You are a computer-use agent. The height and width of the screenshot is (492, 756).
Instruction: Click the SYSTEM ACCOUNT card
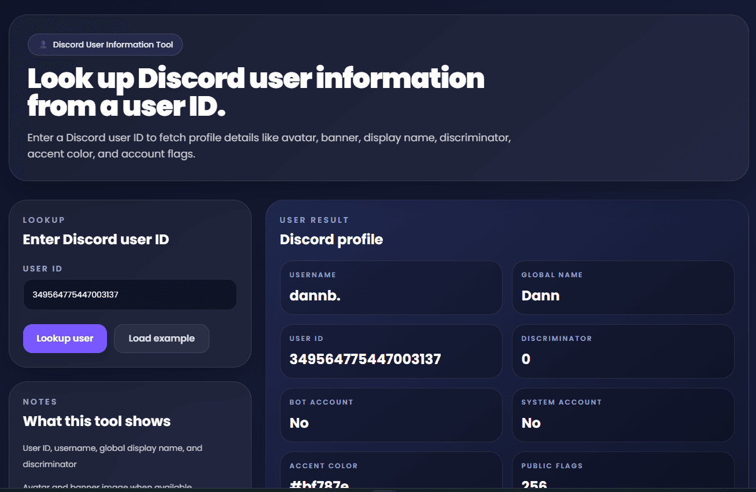[623, 415]
